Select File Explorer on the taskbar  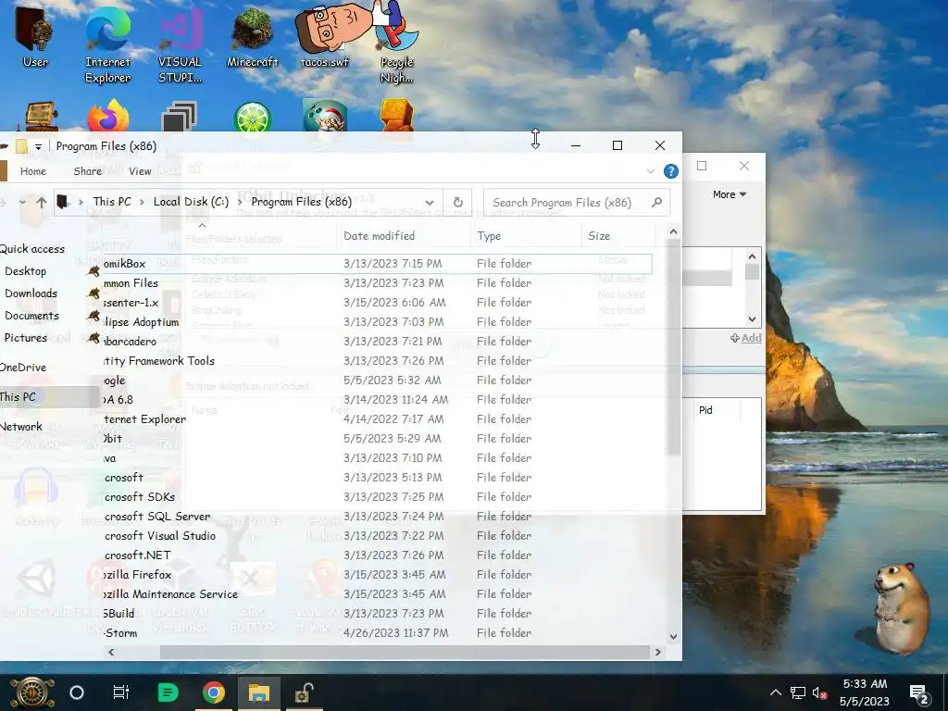tap(259, 692)
